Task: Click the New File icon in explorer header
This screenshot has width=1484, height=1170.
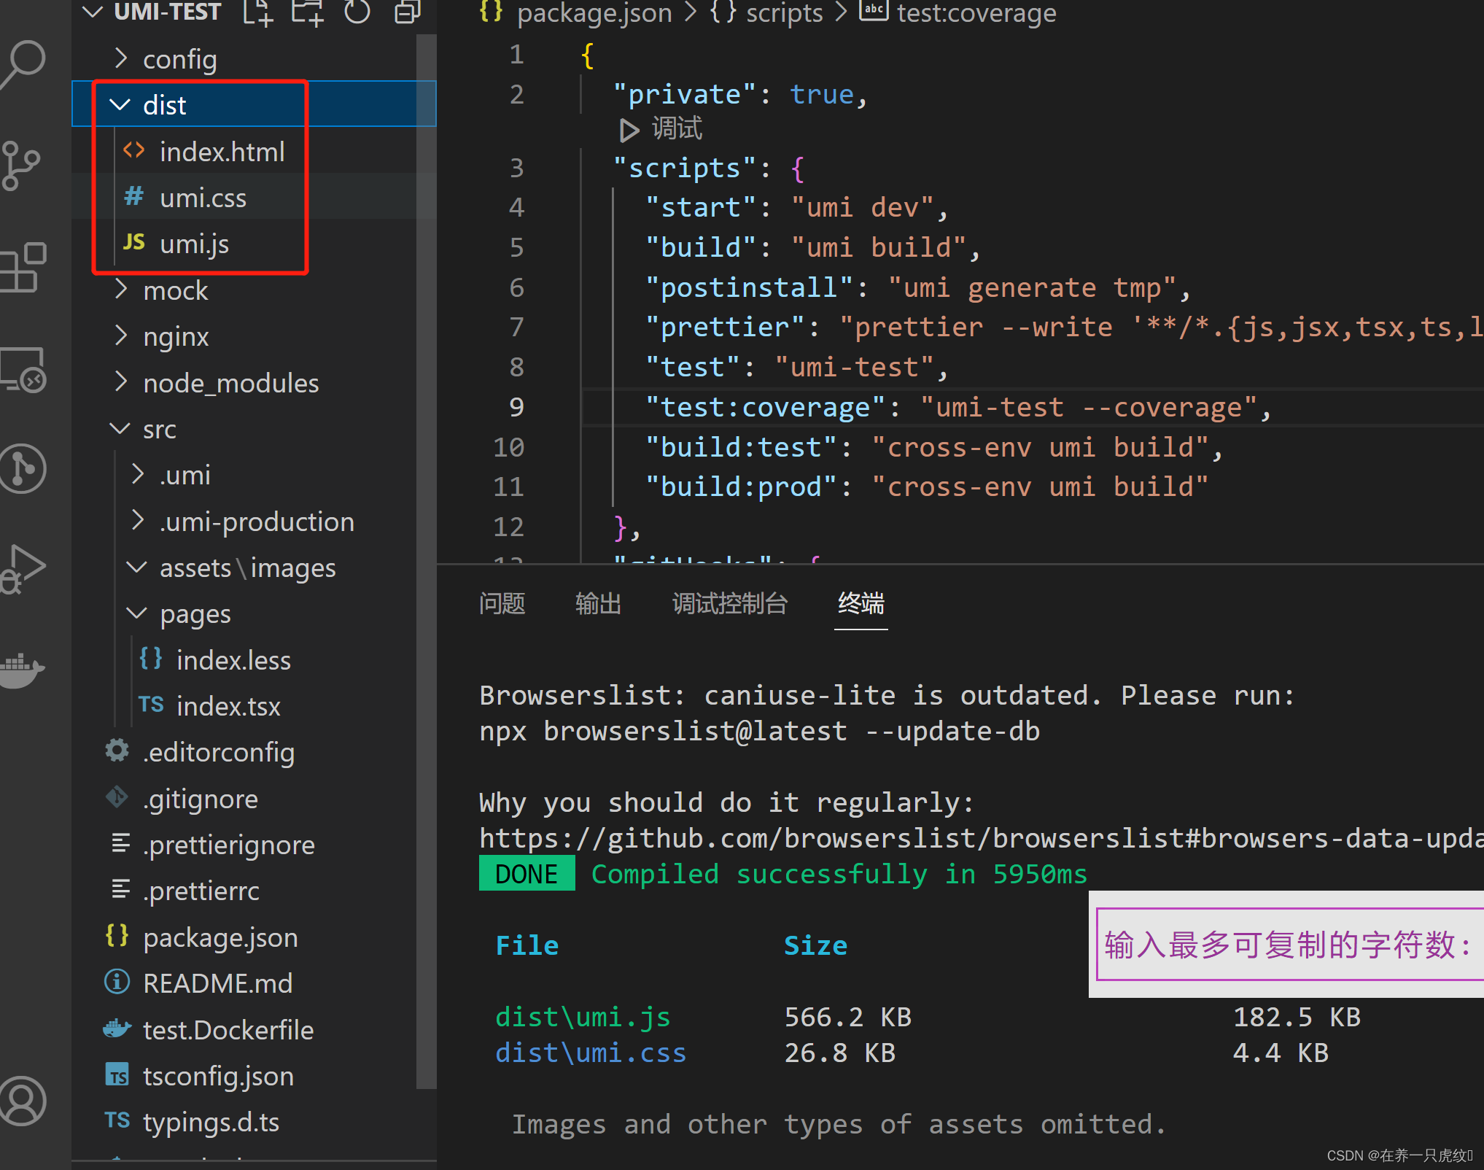Action: pyautogui.click(x=258, y=12)
